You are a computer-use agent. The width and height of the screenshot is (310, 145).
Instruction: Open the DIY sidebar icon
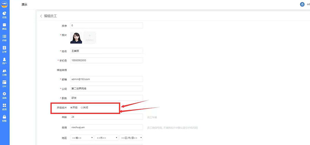click(4, 84)
